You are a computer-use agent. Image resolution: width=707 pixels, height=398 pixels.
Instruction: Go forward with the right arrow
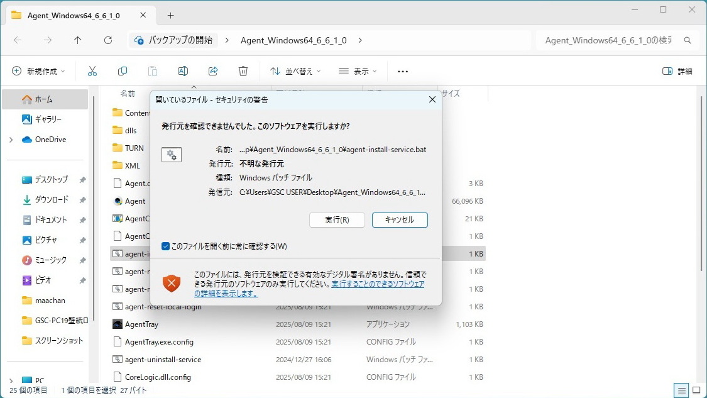48,40
